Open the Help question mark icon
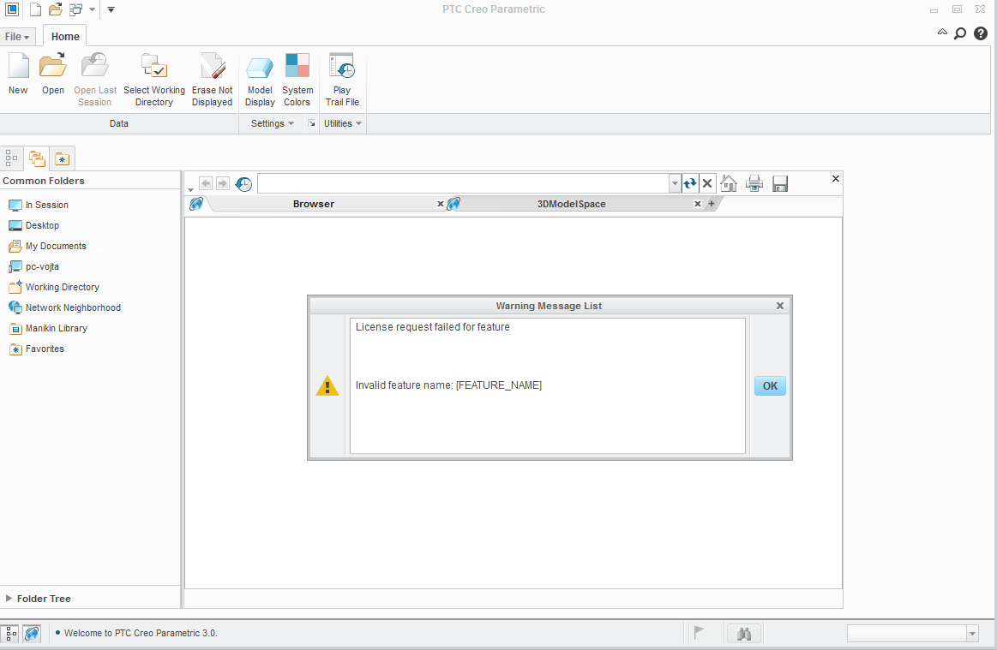 [x=981, y=33]
